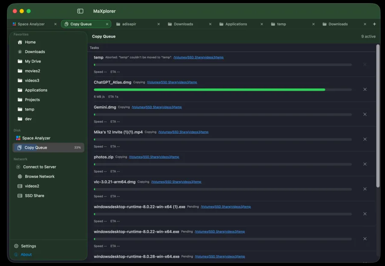Add a new tab with plus button
The height and width of the screenshot is (266, 385).
point(374,24)
